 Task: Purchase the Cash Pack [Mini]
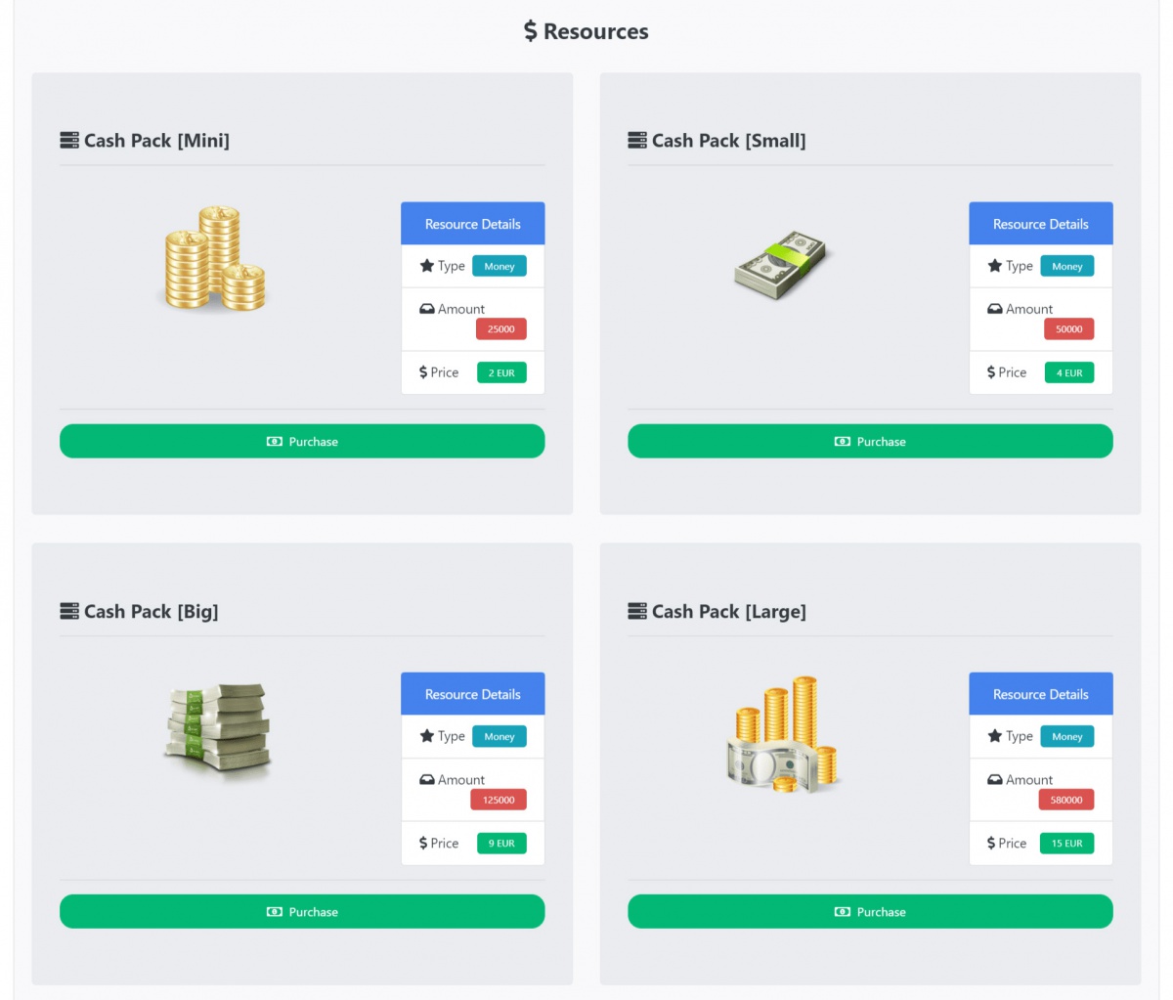(x=302, y=442)
